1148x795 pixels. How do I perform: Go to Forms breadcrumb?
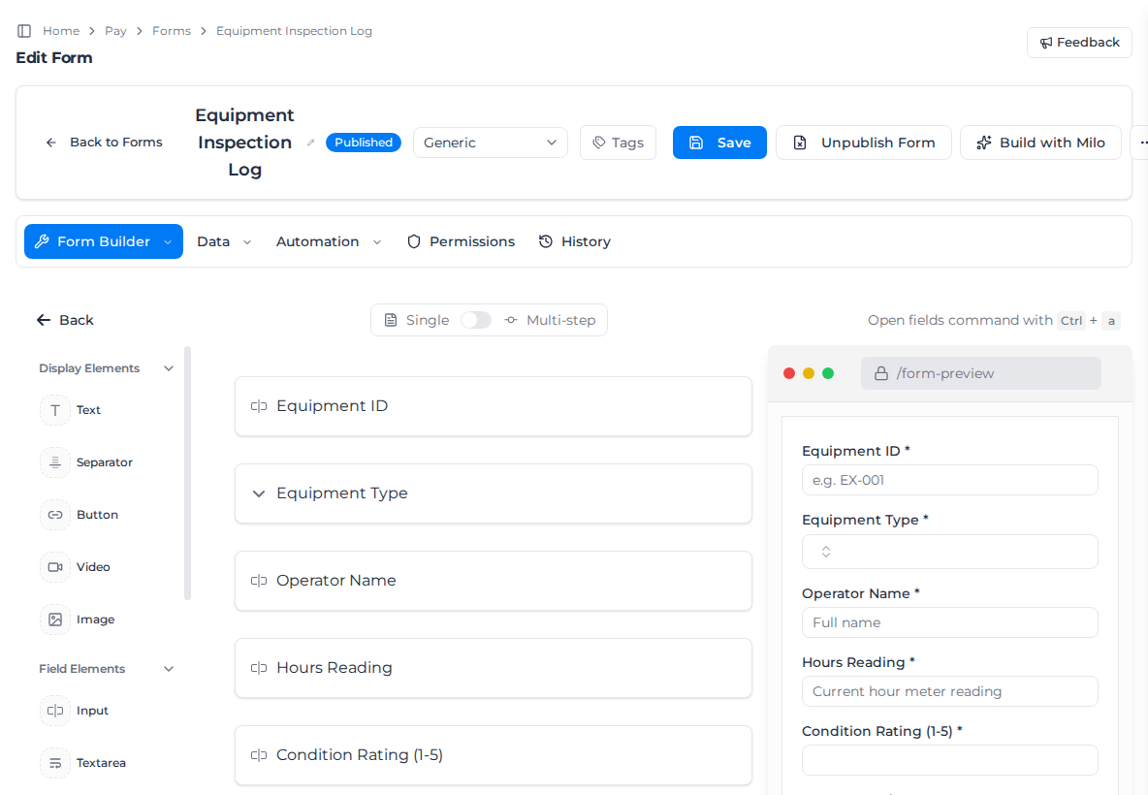coord(172,31)
